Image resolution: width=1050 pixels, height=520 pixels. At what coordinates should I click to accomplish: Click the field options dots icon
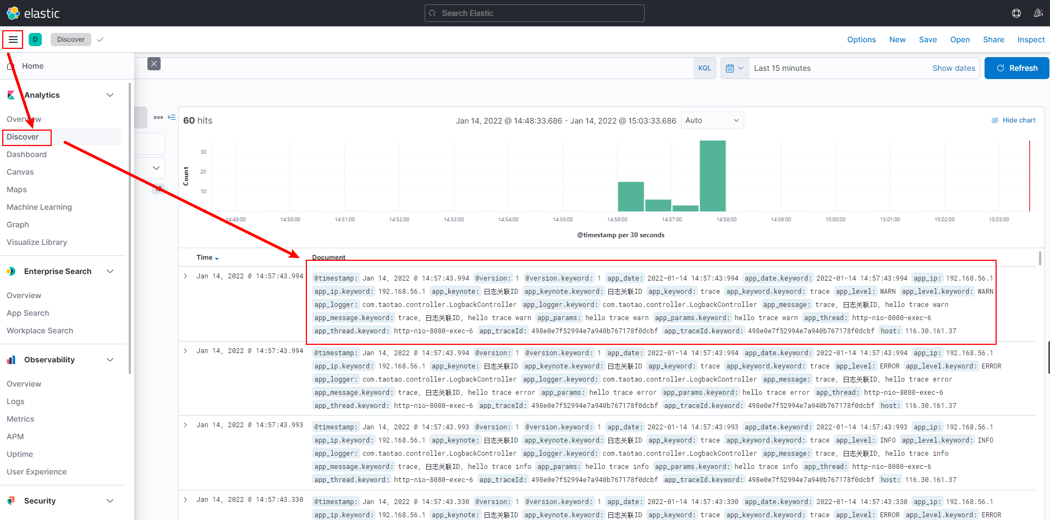pos(158,118)
